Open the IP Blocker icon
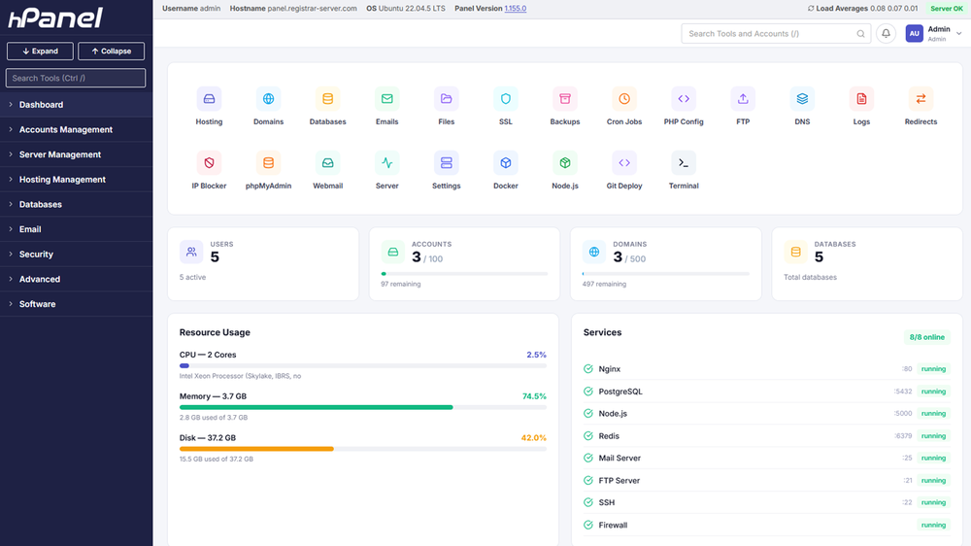 coord(209,163)
